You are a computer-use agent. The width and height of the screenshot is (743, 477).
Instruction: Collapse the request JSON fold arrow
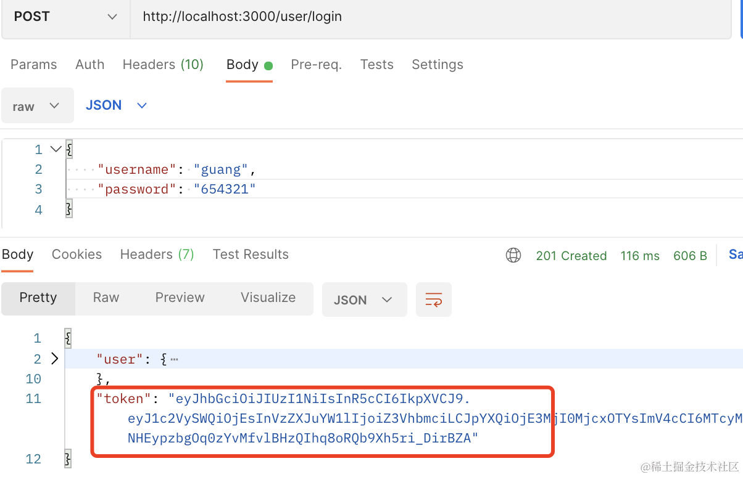(x=56, y=149)
